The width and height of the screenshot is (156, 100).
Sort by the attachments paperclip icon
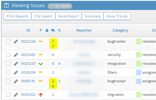click(x=59, y=30)
